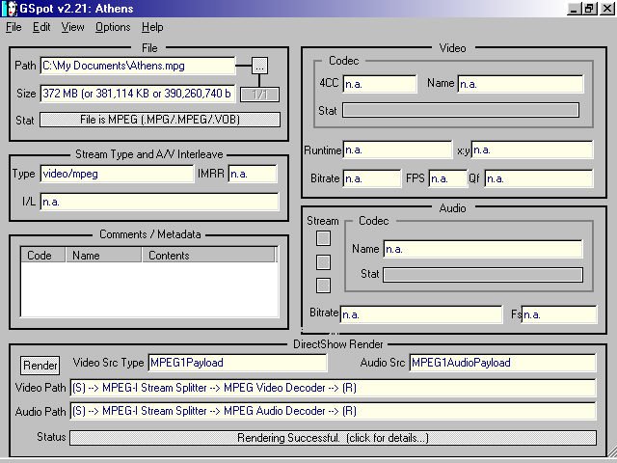The height and width of the screenshot is (463, 617).
Task: Click the Audio Src field 'MPEG1AudioPayload'
Action: coord(502,363)
